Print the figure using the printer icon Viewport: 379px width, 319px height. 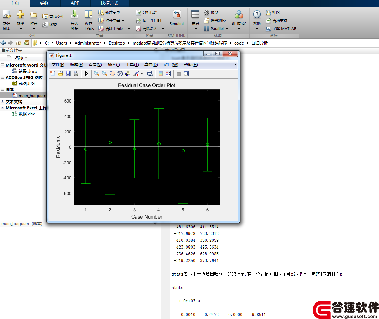point(76,74)
